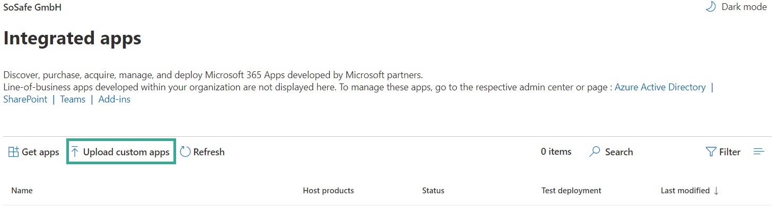
Task: Click the Upload custom apps label
Action: (126, 152)
